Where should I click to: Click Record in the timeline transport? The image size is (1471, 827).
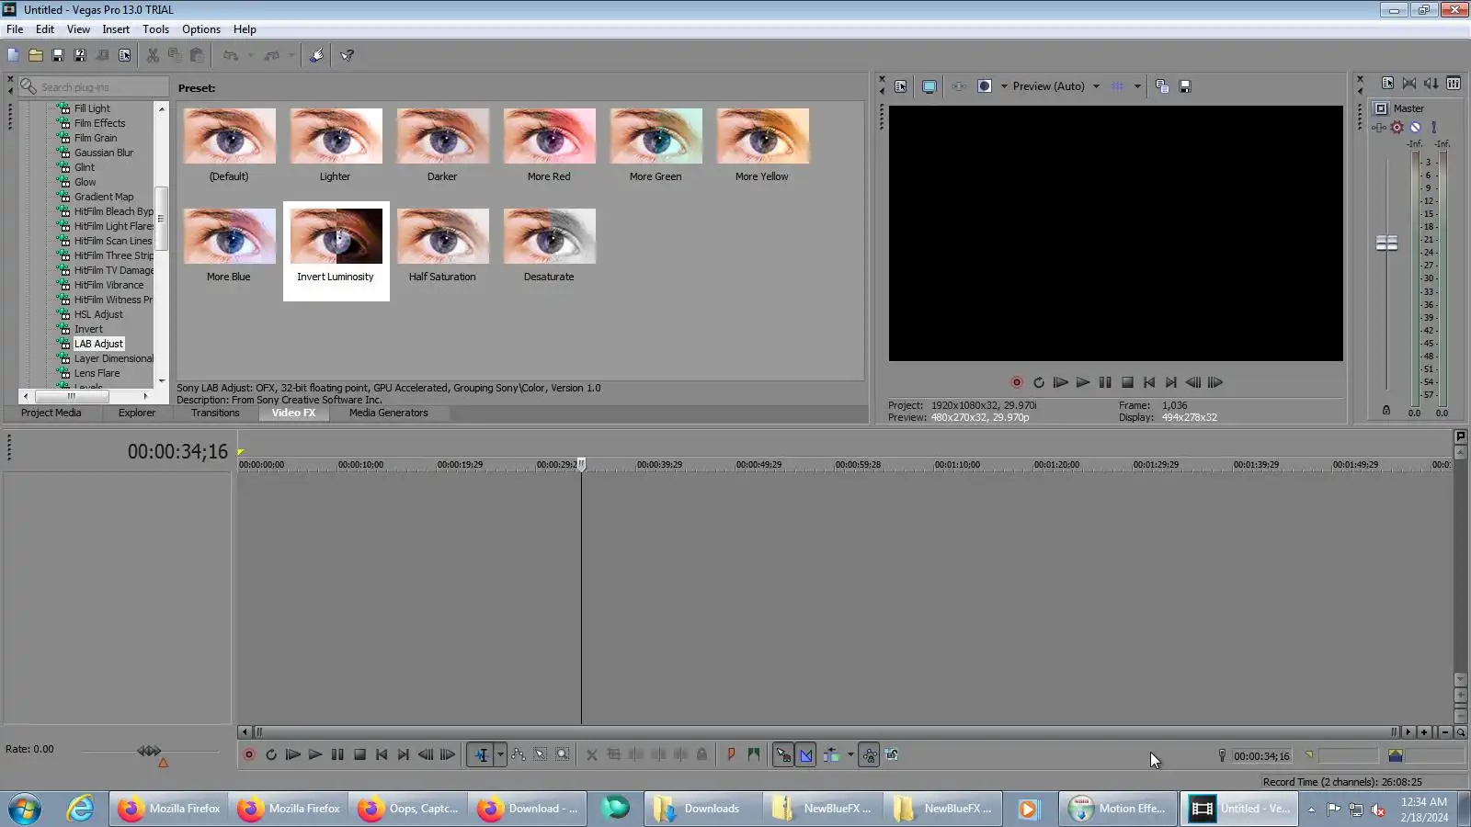click(249, 755)
